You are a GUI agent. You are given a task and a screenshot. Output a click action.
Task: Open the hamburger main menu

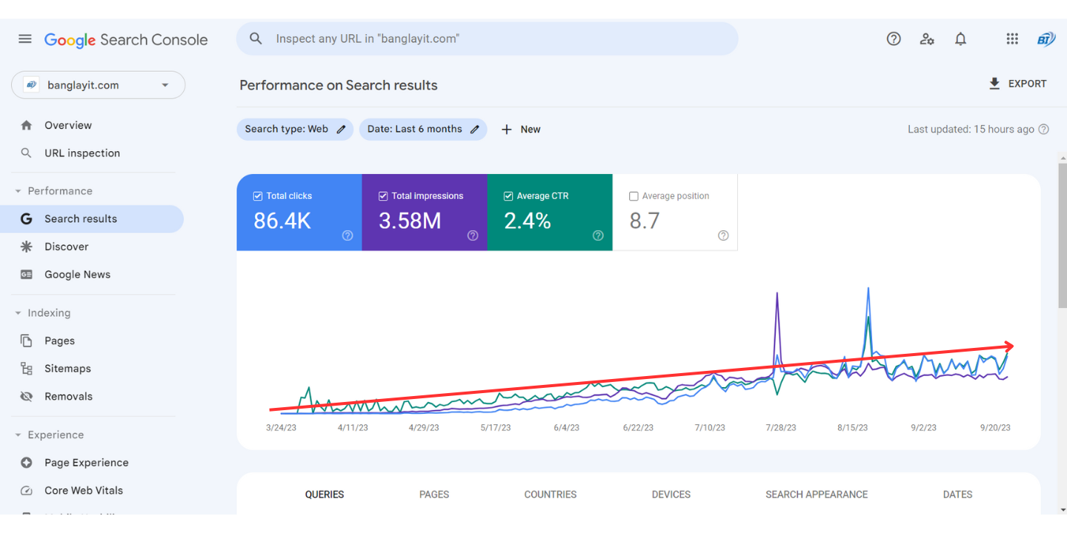point(25,39)
